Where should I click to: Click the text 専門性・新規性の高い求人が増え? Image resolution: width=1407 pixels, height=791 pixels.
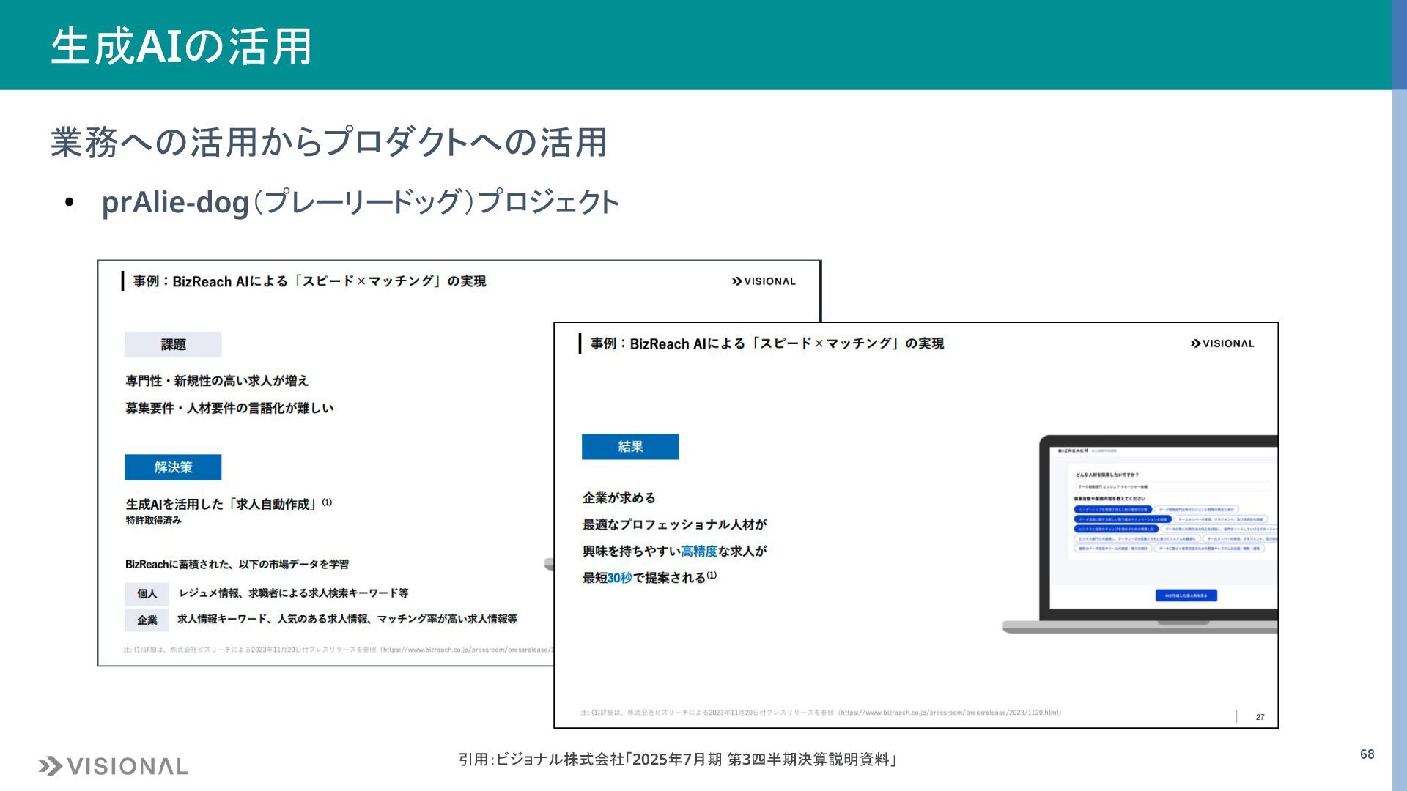217,381
